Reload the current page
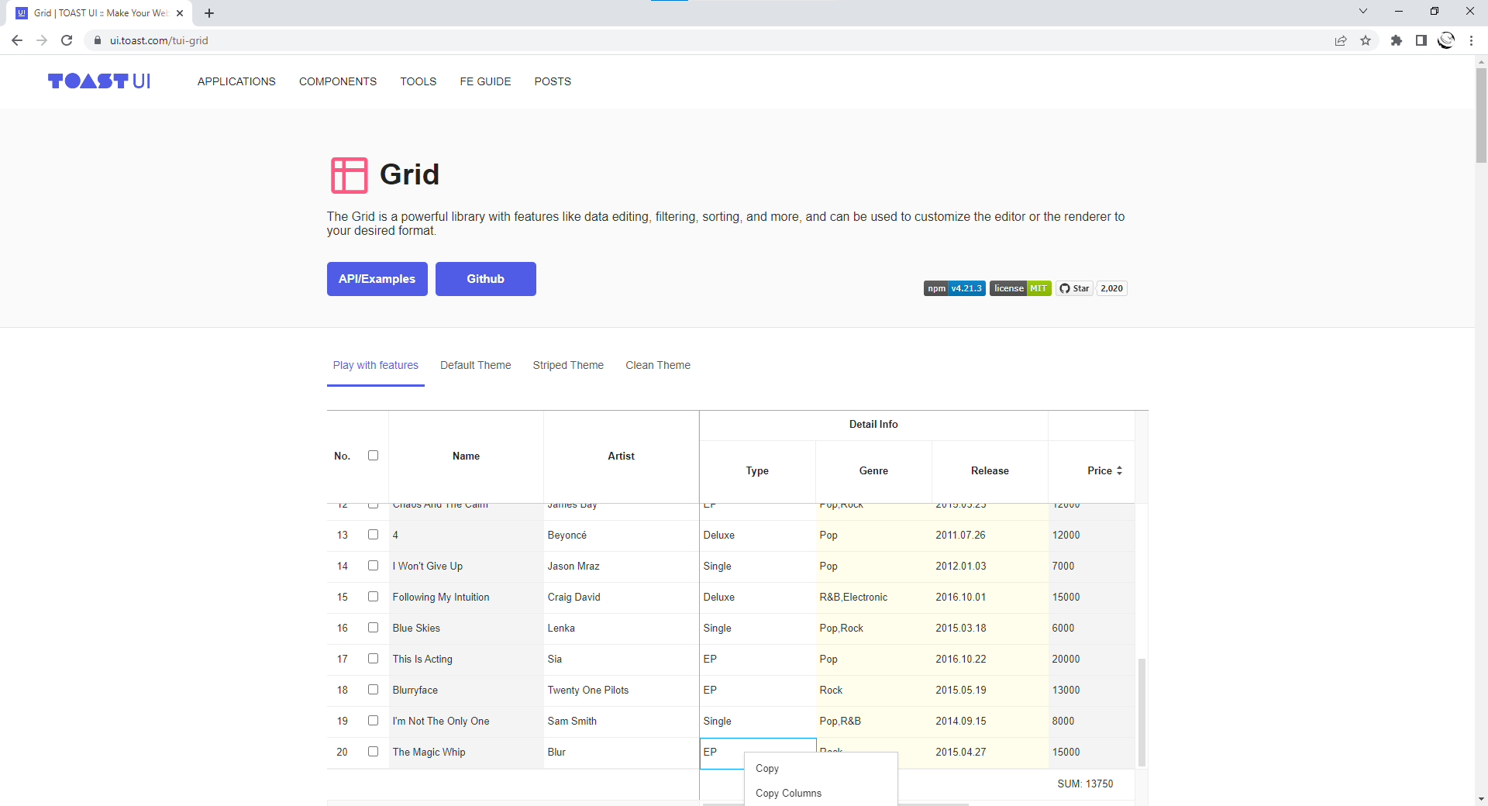The image size is (1488, 806). pyautogui.click(x=67, y=40)
